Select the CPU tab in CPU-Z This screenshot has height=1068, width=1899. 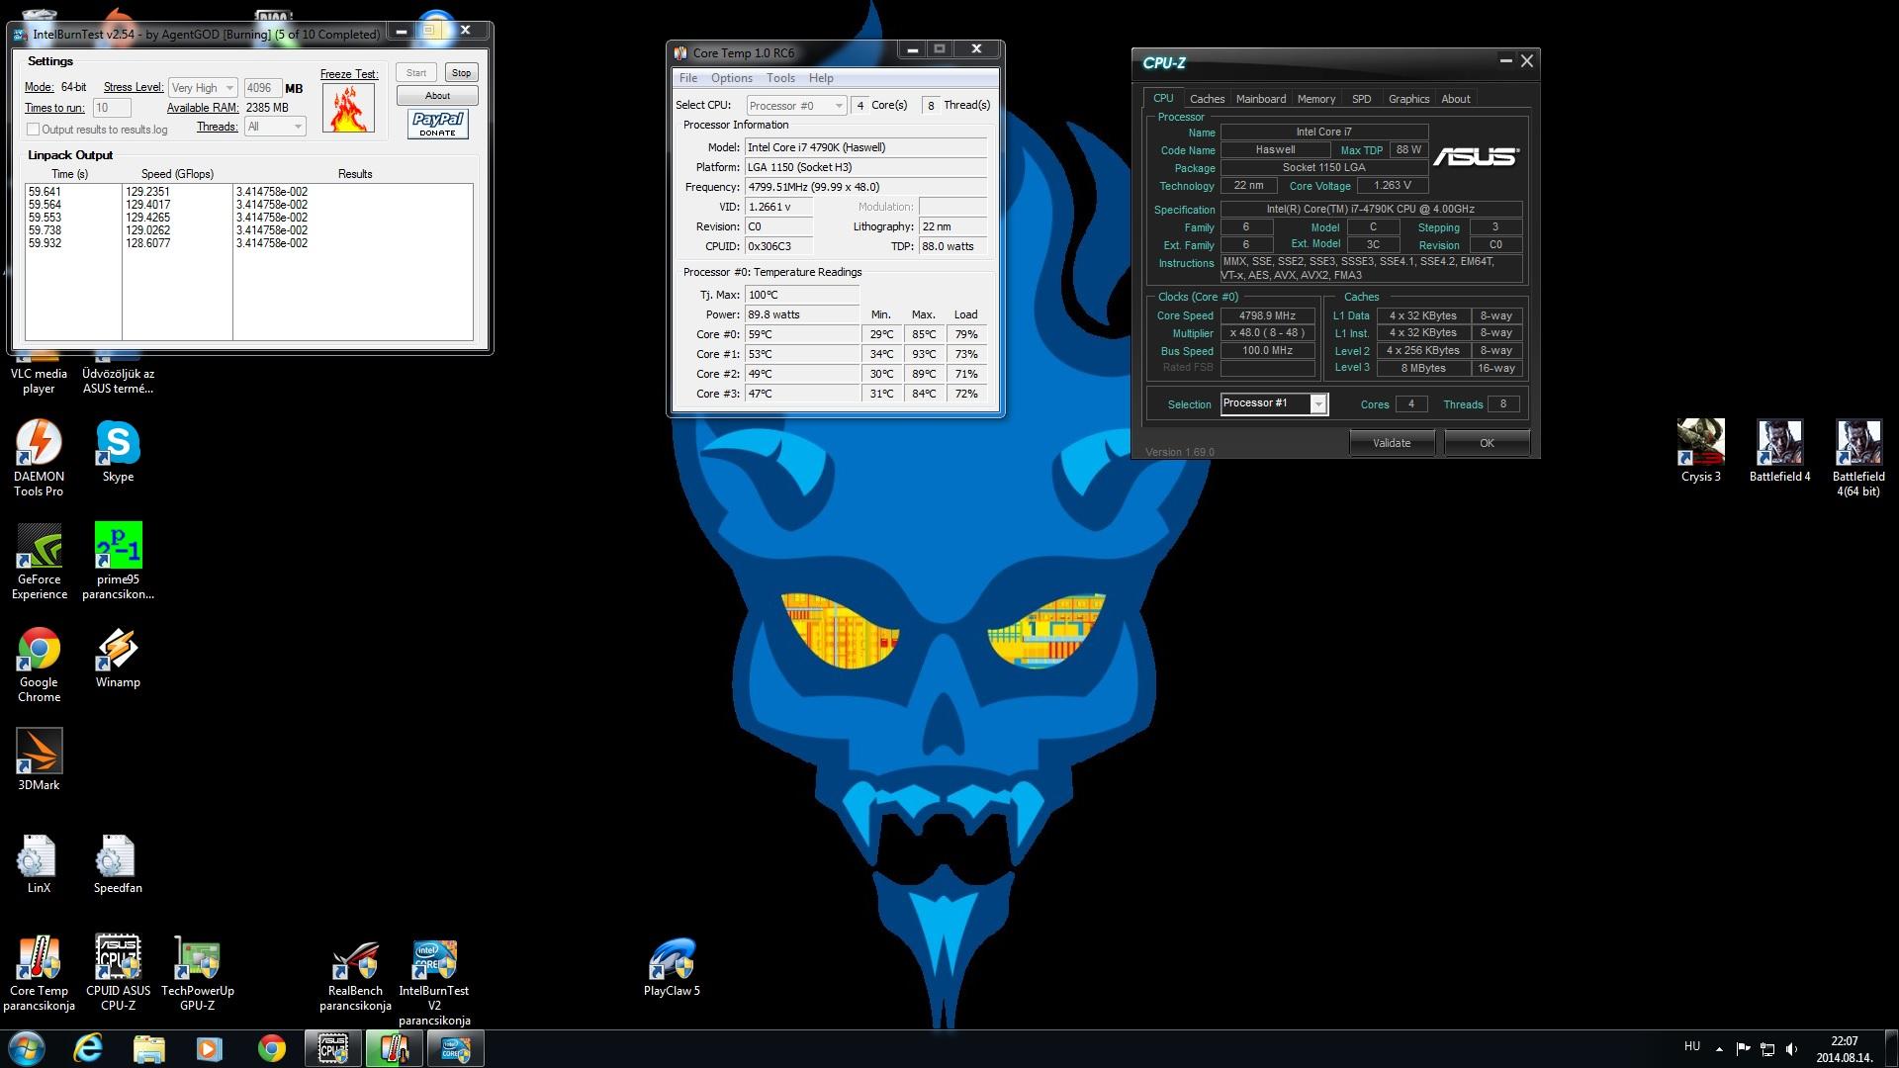pyautogui.click(x=1163, y=98)
